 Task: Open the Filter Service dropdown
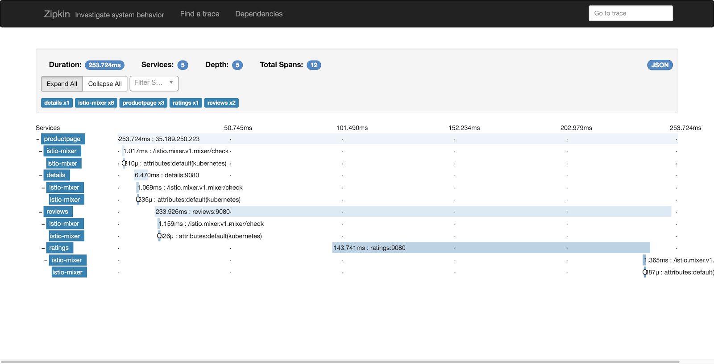(154, 83)
